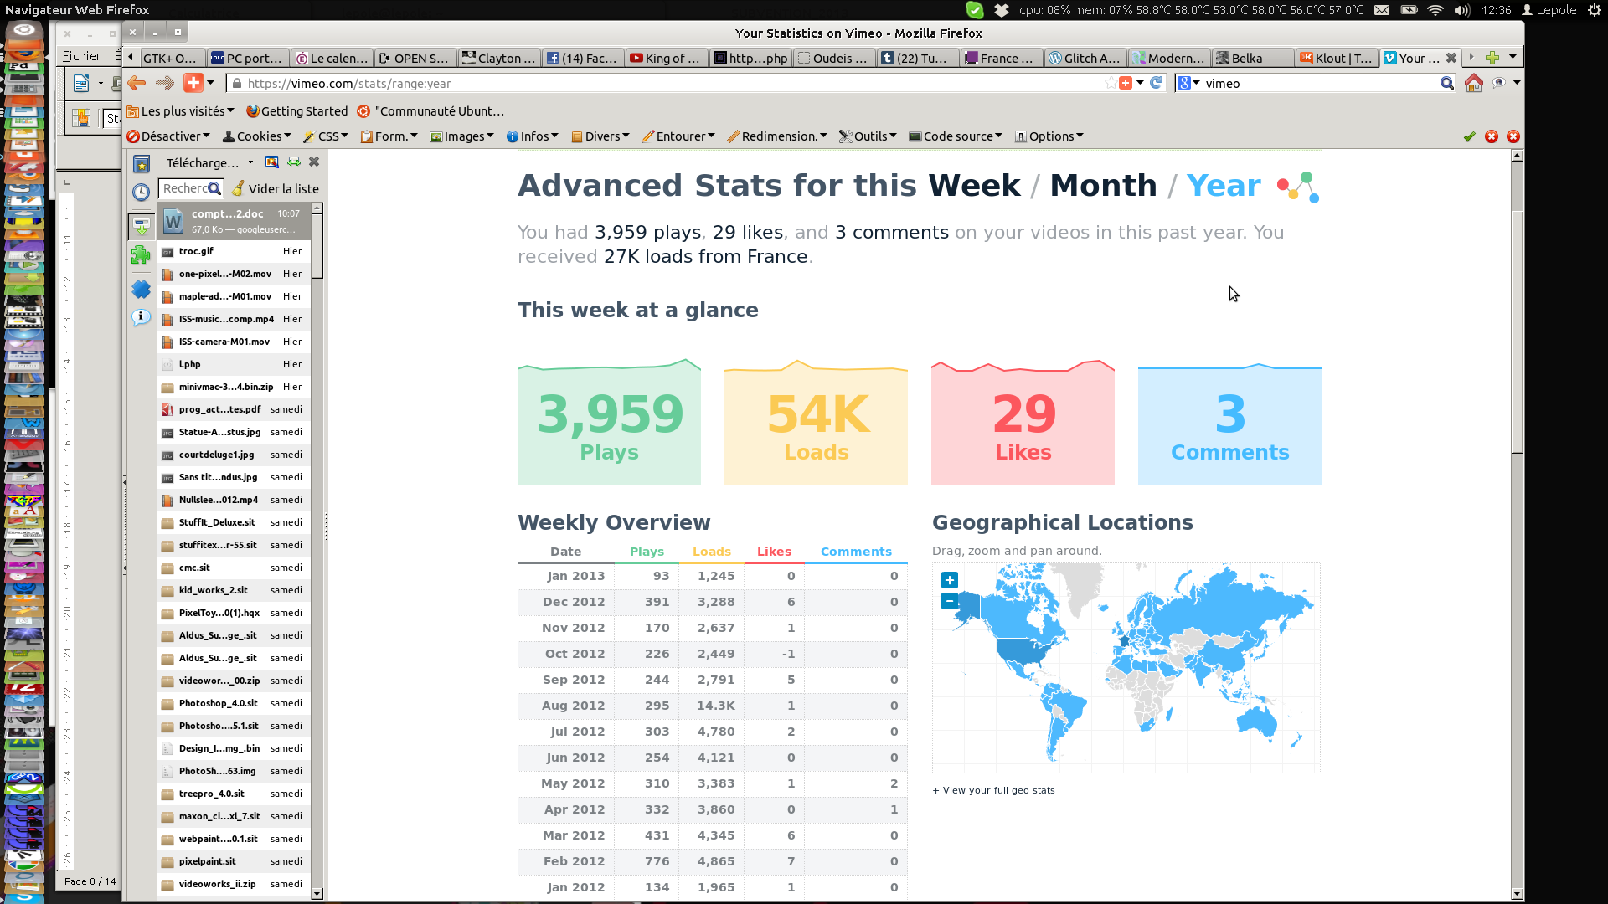1608x904 pixels.
Task: Switch stats range to Week
Action: [x=974, y=185]
